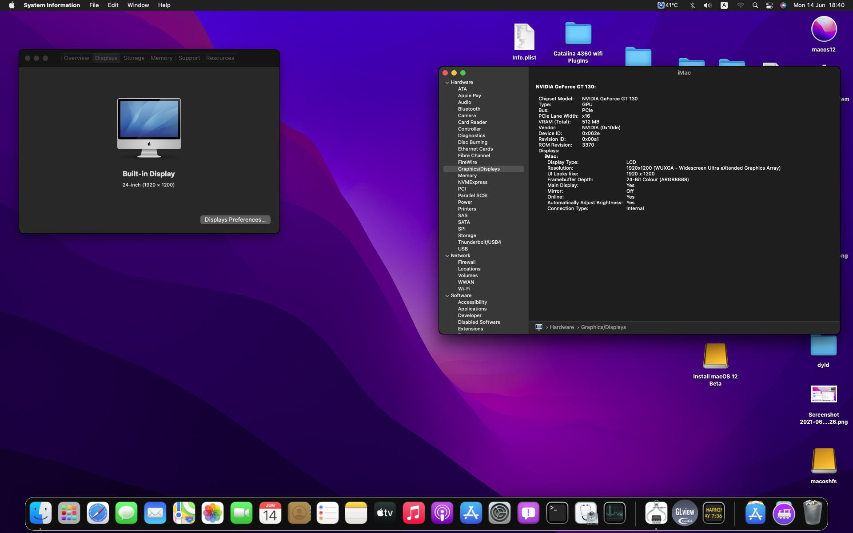Image resolution: width=853 pixels, height=533 pixels.
Task: Click the volume icon in menu bar
Action: 707,5
